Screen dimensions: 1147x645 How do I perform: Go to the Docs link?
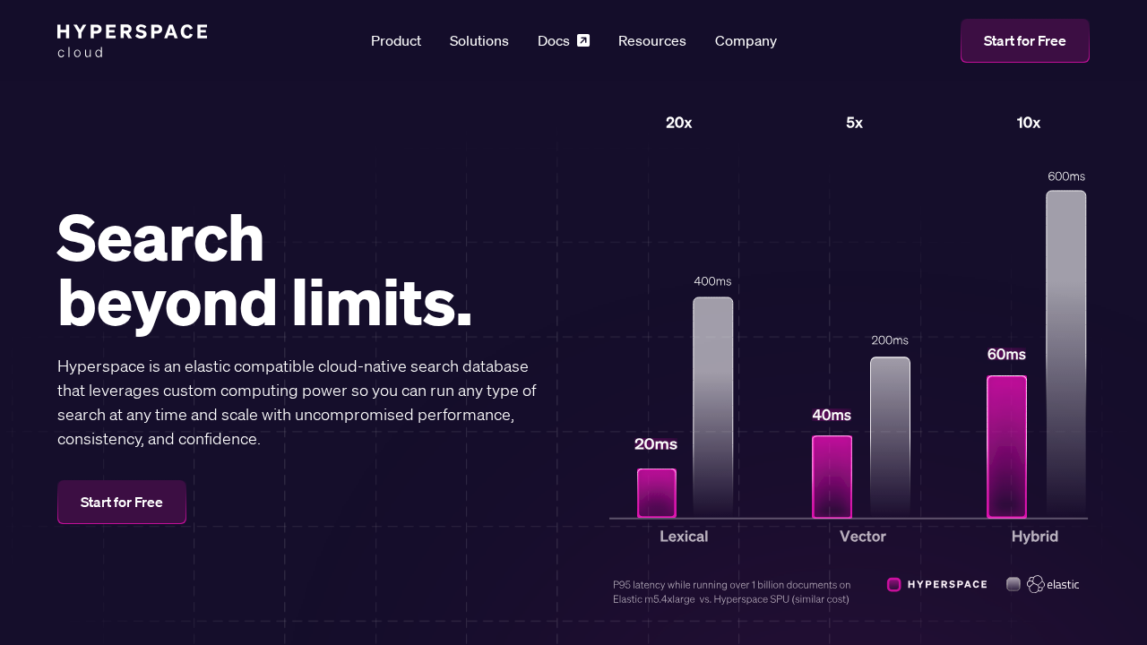coord(554,41)
